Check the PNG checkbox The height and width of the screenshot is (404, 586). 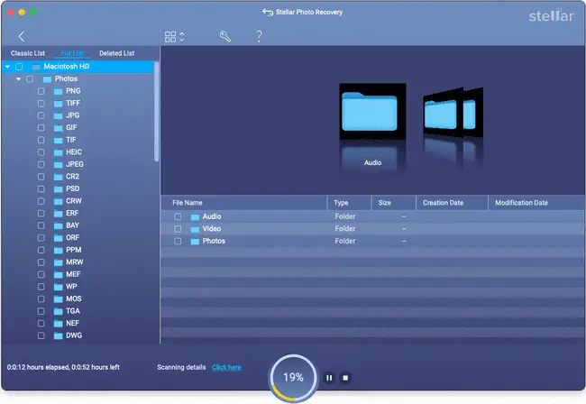[x=41, y=91]
